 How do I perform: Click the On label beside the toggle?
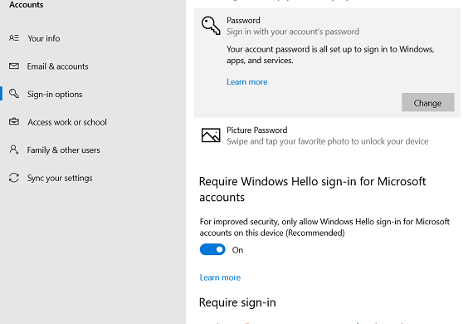[x=237, y=250]
